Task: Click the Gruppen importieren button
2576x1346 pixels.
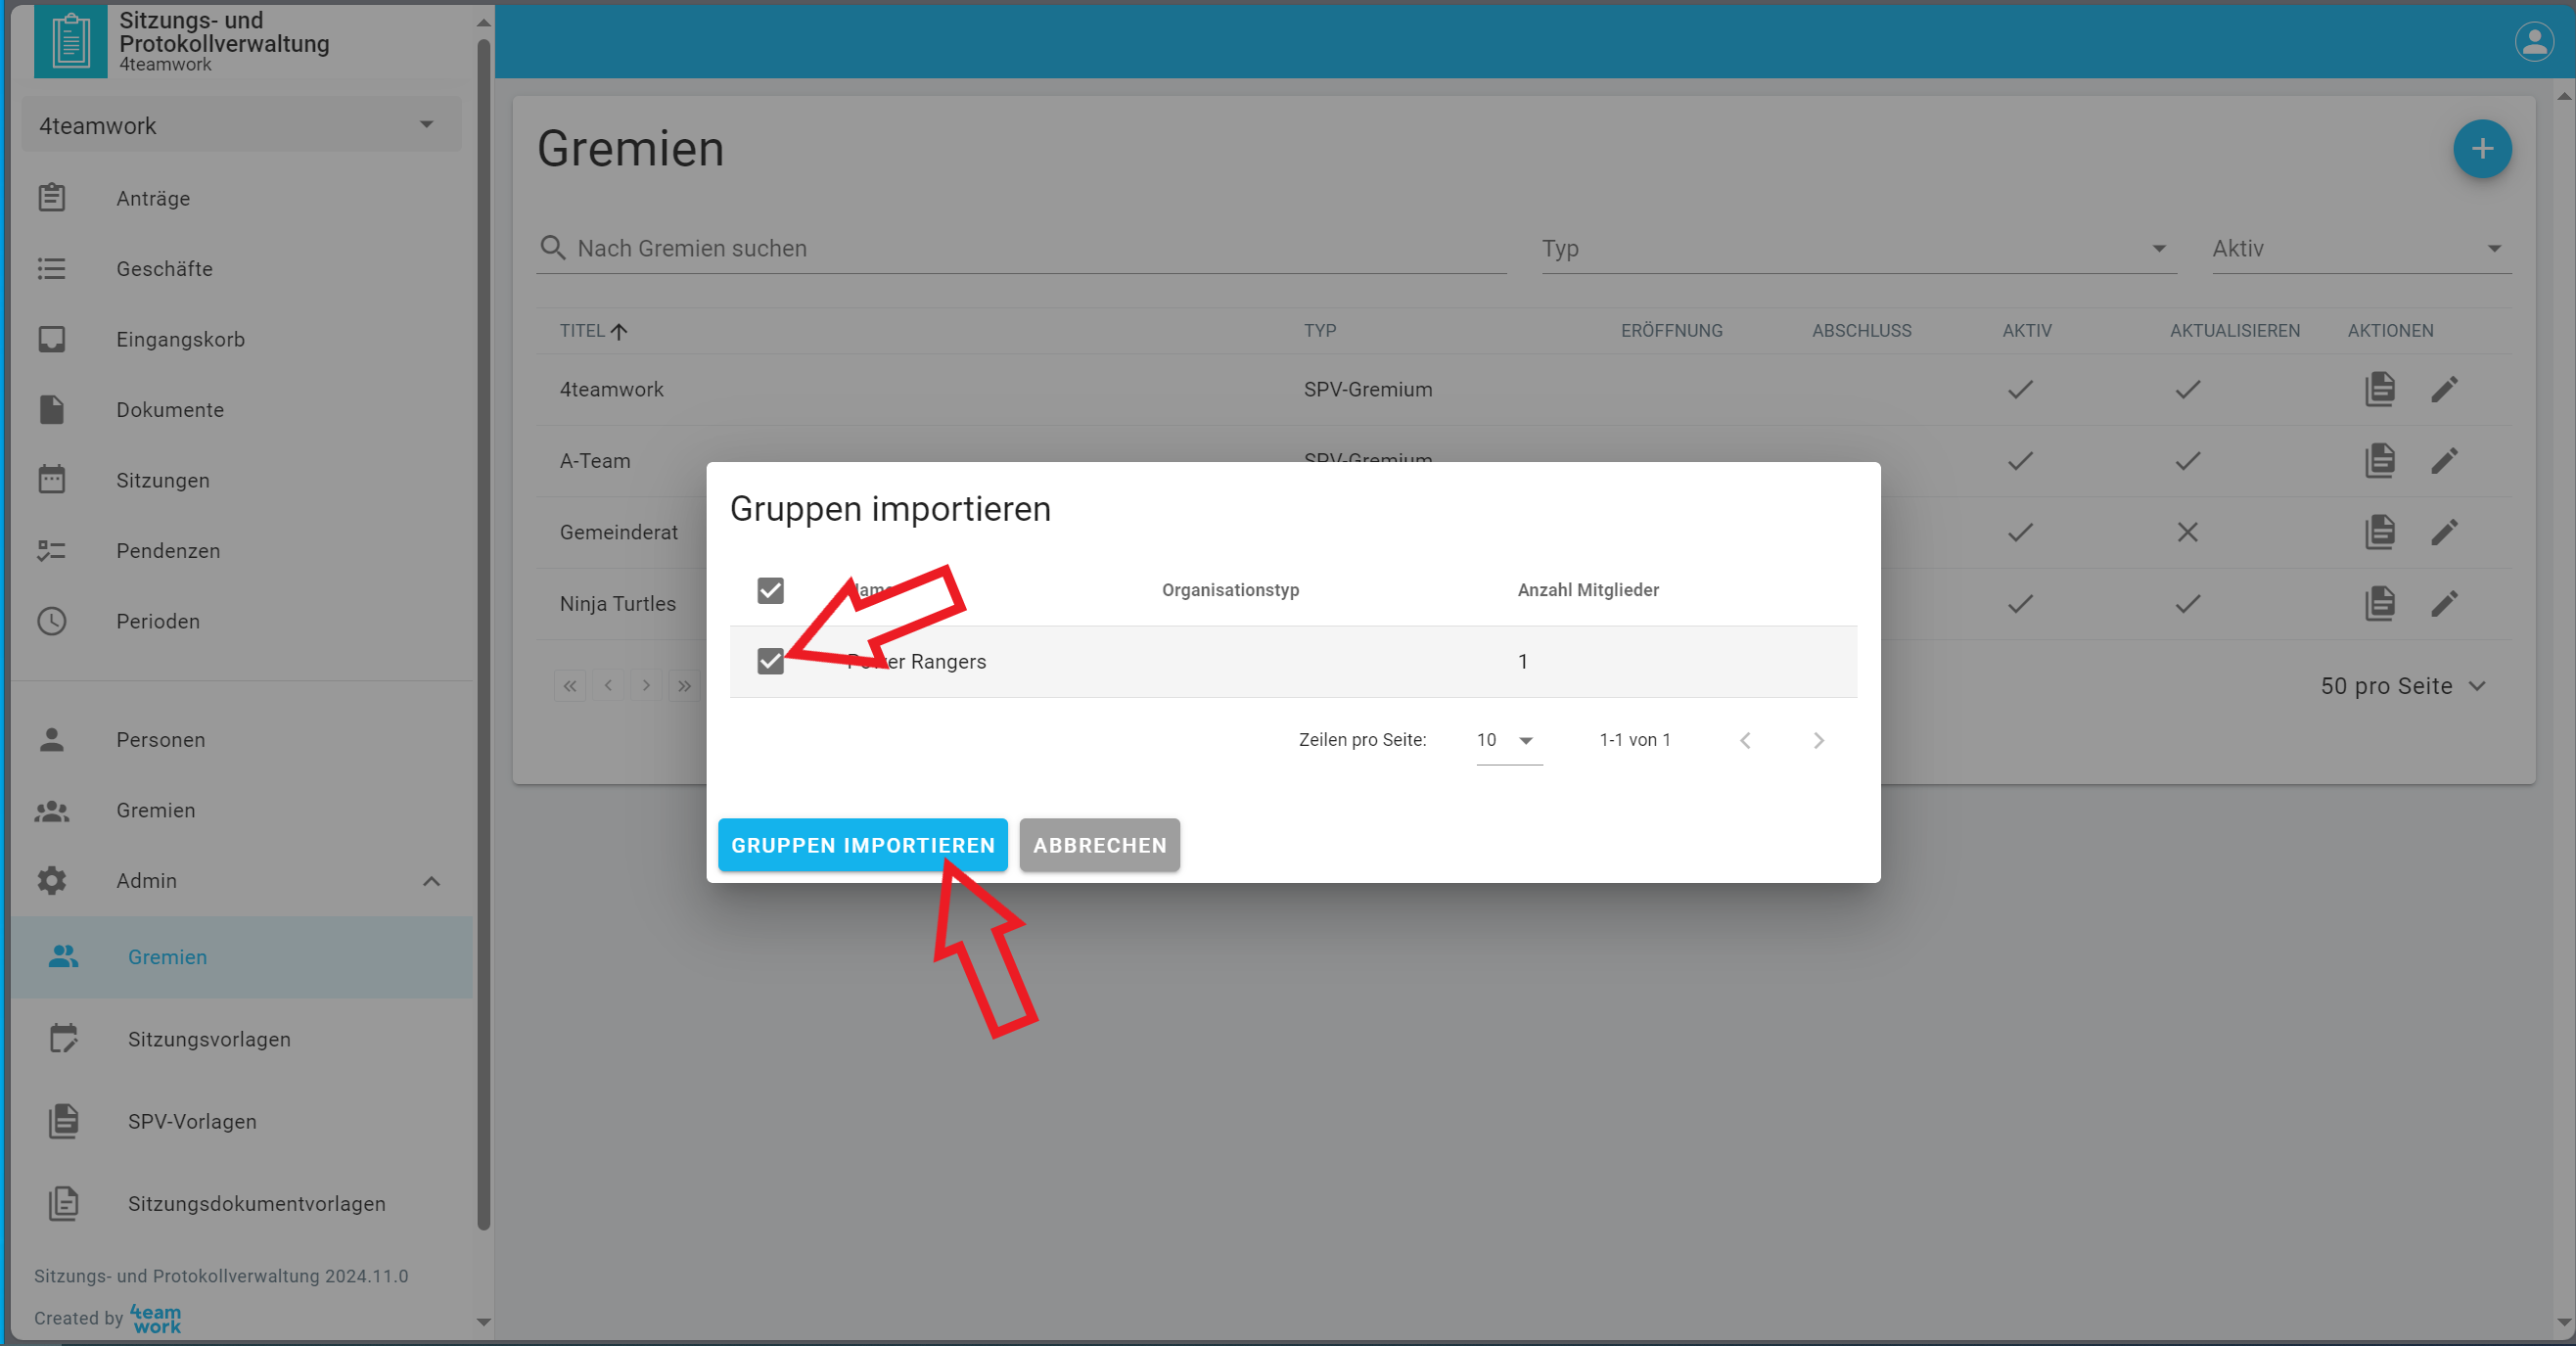Action: (x=862, y=845)
